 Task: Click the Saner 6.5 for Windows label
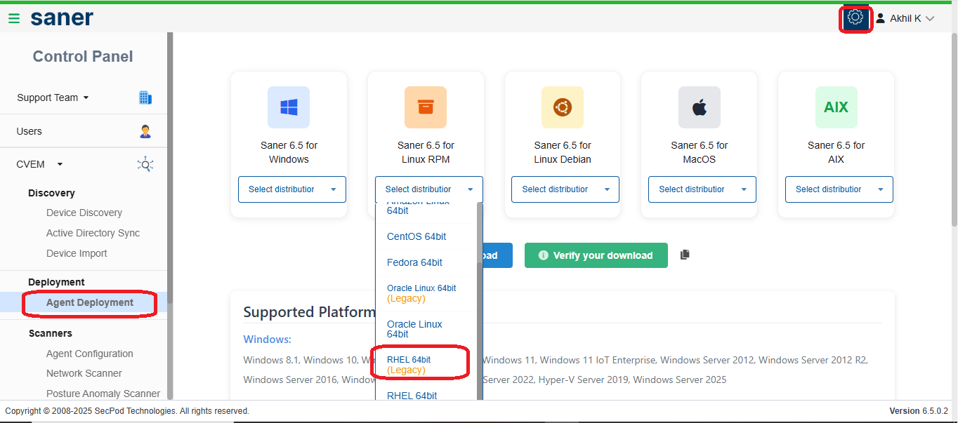point(289,152)
